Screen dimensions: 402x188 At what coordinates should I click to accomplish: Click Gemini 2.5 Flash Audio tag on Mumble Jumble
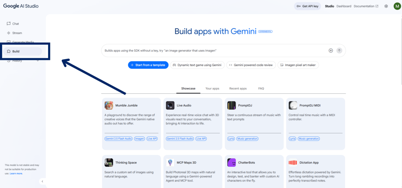119,139
